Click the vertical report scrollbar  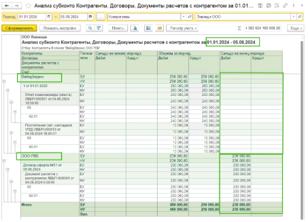(302, 128)
